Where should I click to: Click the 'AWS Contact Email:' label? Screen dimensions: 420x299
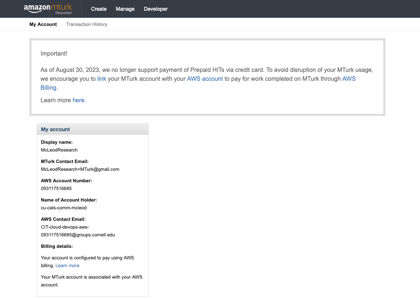tap(63, 219)
